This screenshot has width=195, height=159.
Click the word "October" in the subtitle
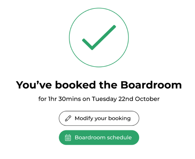[147, 99]
